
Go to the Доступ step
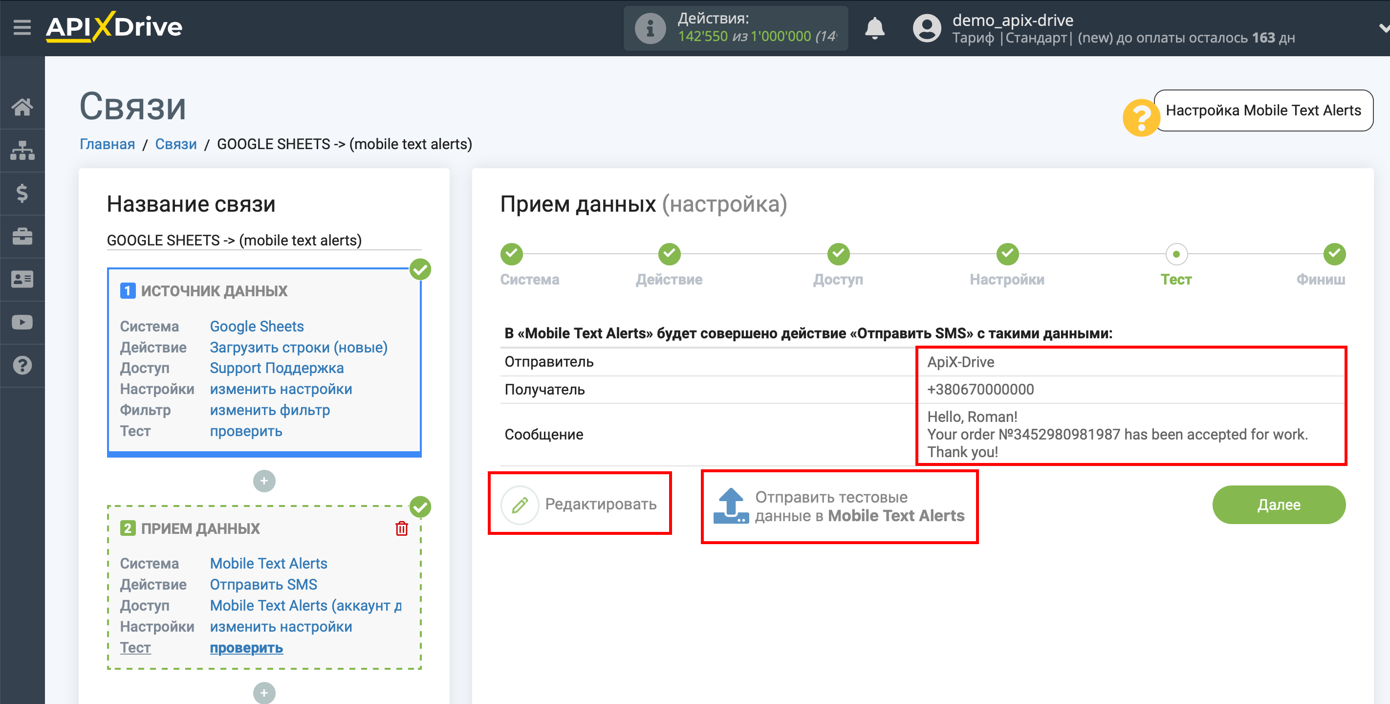(x=838, y=254)
